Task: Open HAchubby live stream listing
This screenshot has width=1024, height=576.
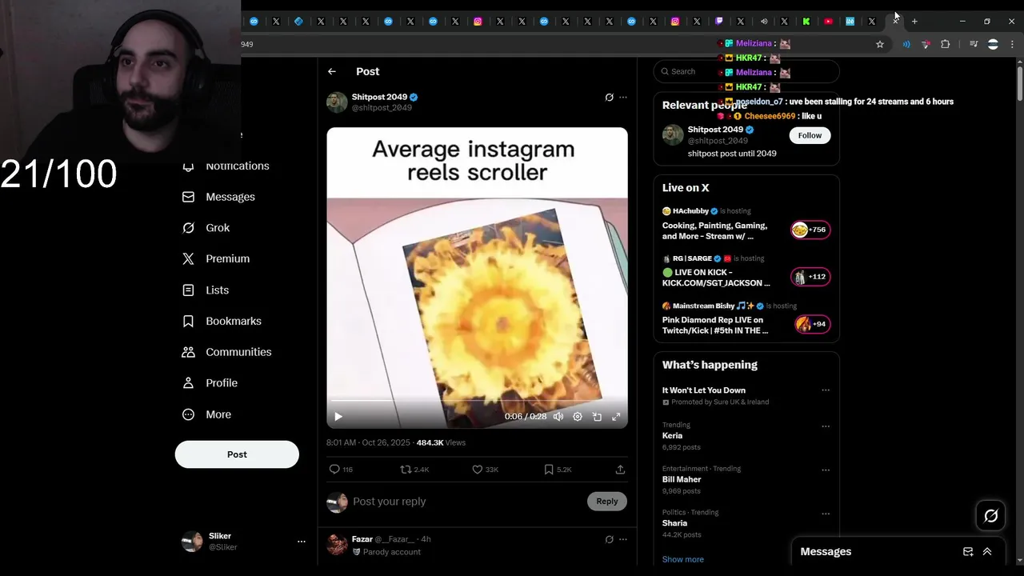Action: (746, 224)
